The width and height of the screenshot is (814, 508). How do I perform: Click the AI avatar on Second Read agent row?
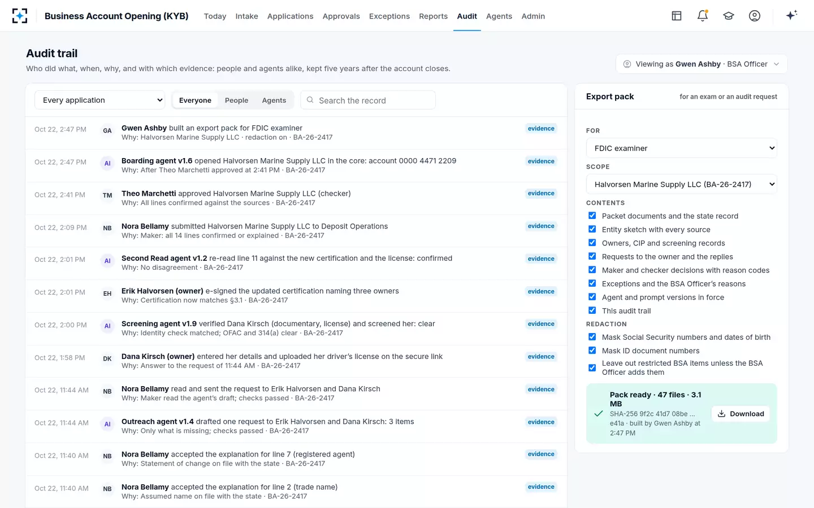point(107,261)
